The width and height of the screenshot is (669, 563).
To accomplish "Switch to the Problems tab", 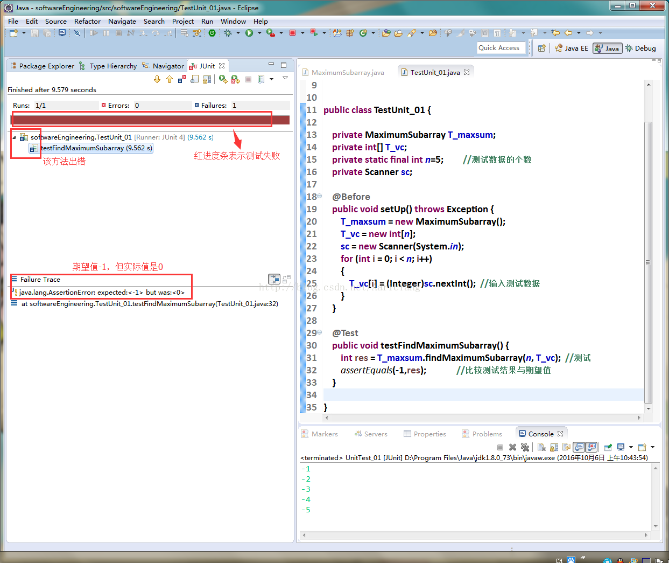I will tap(482, 434).
